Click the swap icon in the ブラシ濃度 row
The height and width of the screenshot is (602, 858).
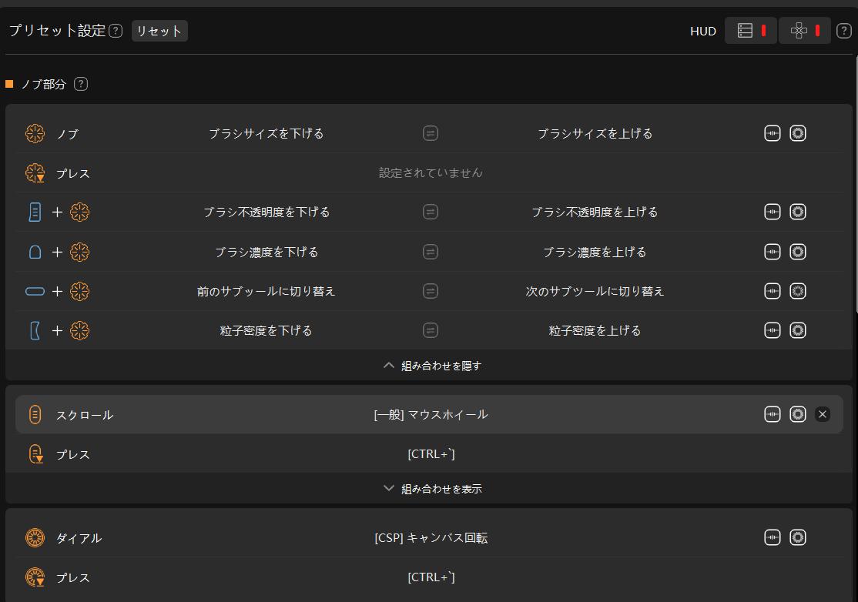[x=431, y=252]
